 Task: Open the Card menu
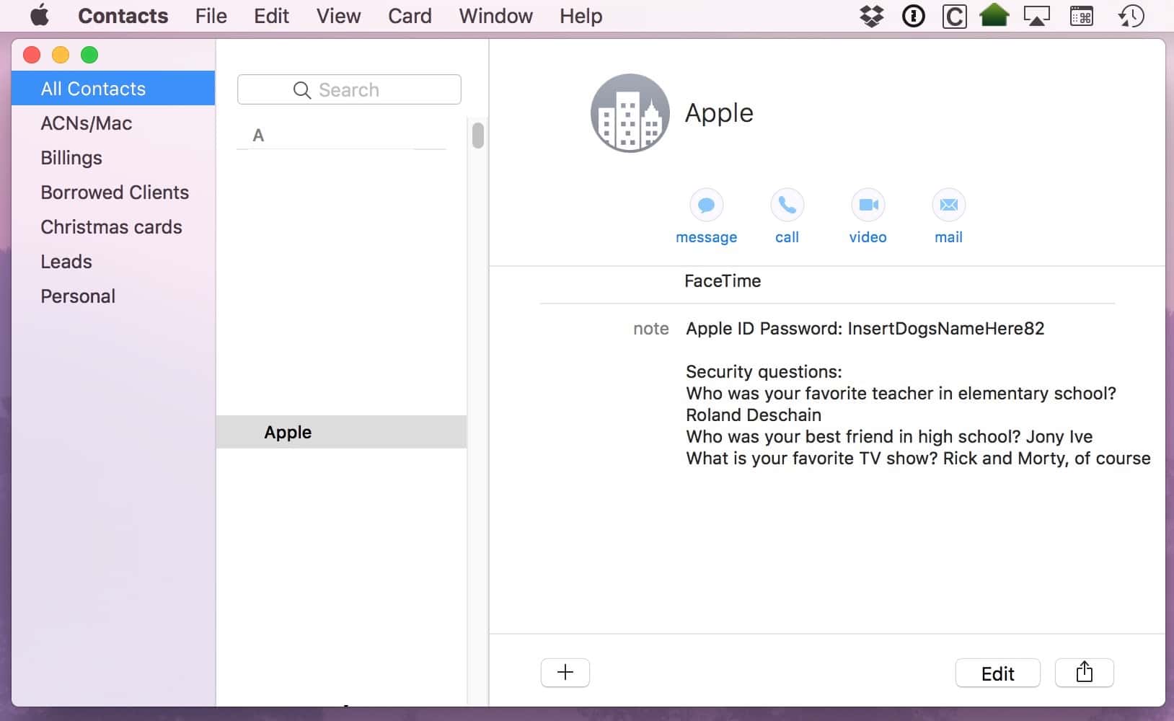point(409,16)
